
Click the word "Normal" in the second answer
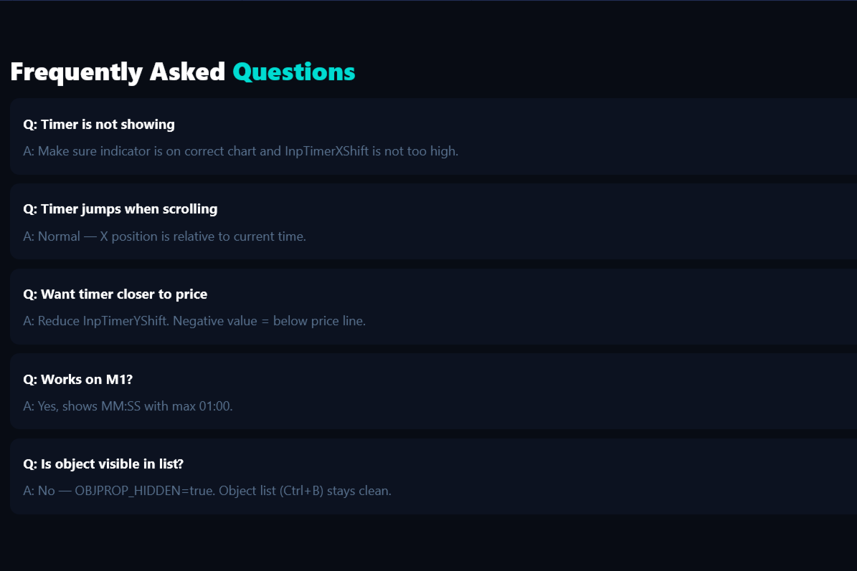tap(59, 236)
